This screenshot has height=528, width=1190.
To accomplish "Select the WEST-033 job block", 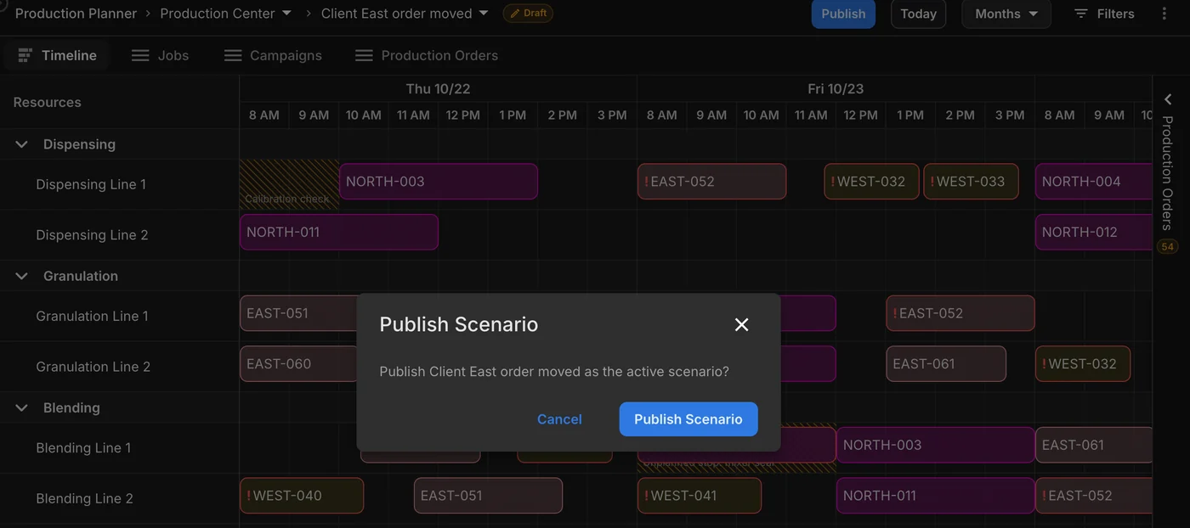I will [x=971, y=181].
